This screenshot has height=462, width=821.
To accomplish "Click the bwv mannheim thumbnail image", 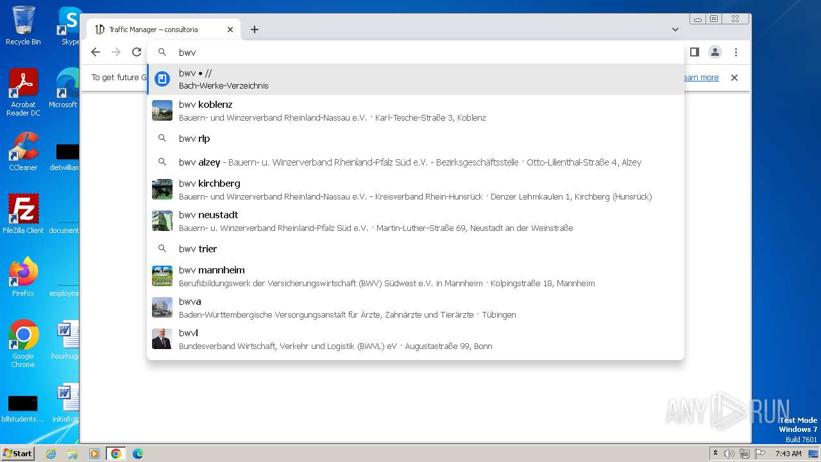I will (162, 276).
